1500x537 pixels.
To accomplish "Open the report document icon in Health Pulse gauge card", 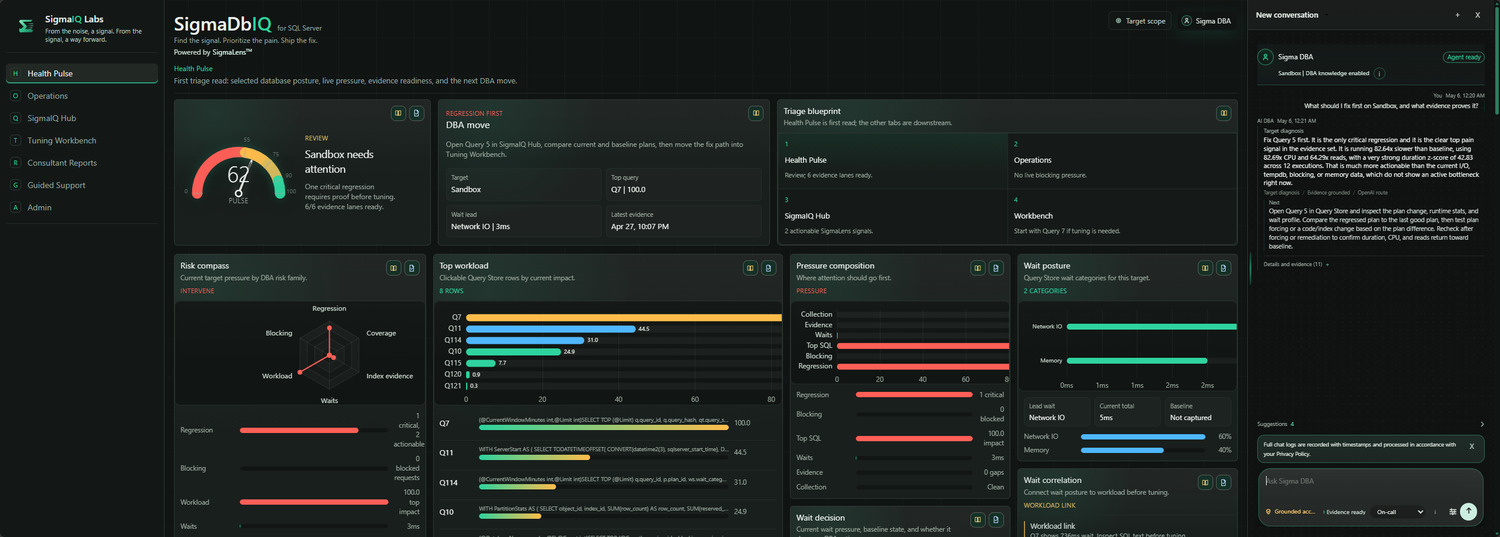I will point(417,113).
